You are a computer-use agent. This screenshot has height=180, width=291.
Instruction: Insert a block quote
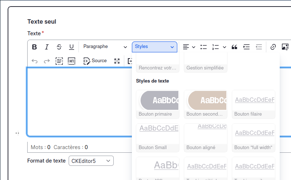tap(234, 47)
